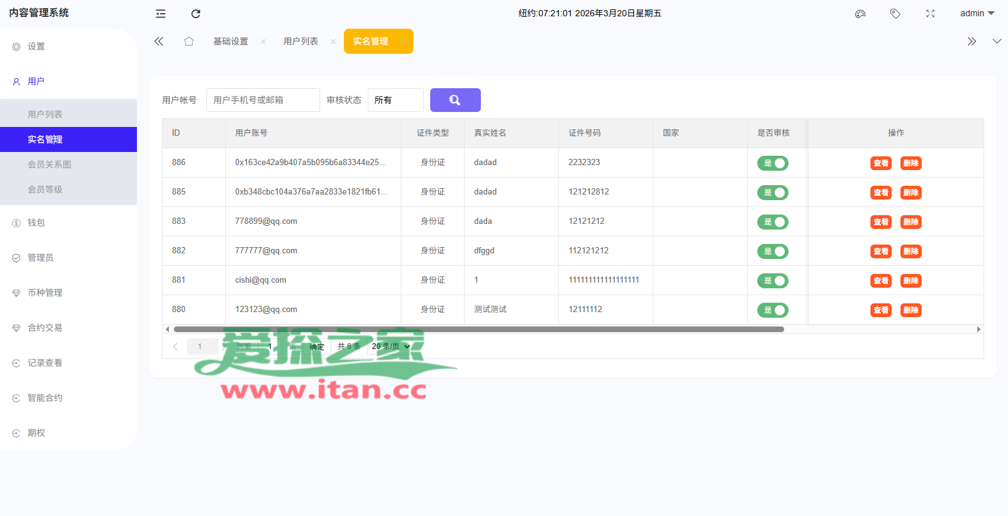Focus the 用户手机号或邮箱 input field
This screenshot has width=1008, height=516.
263,100
